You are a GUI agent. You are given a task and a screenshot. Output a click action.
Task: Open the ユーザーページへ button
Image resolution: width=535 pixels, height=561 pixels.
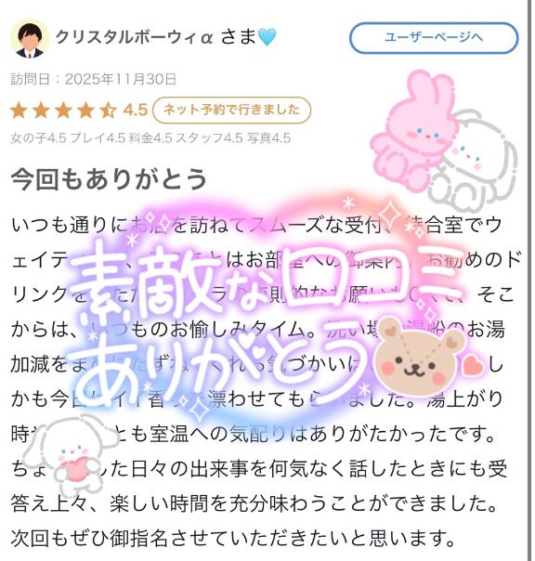click(x=434, y=37)
